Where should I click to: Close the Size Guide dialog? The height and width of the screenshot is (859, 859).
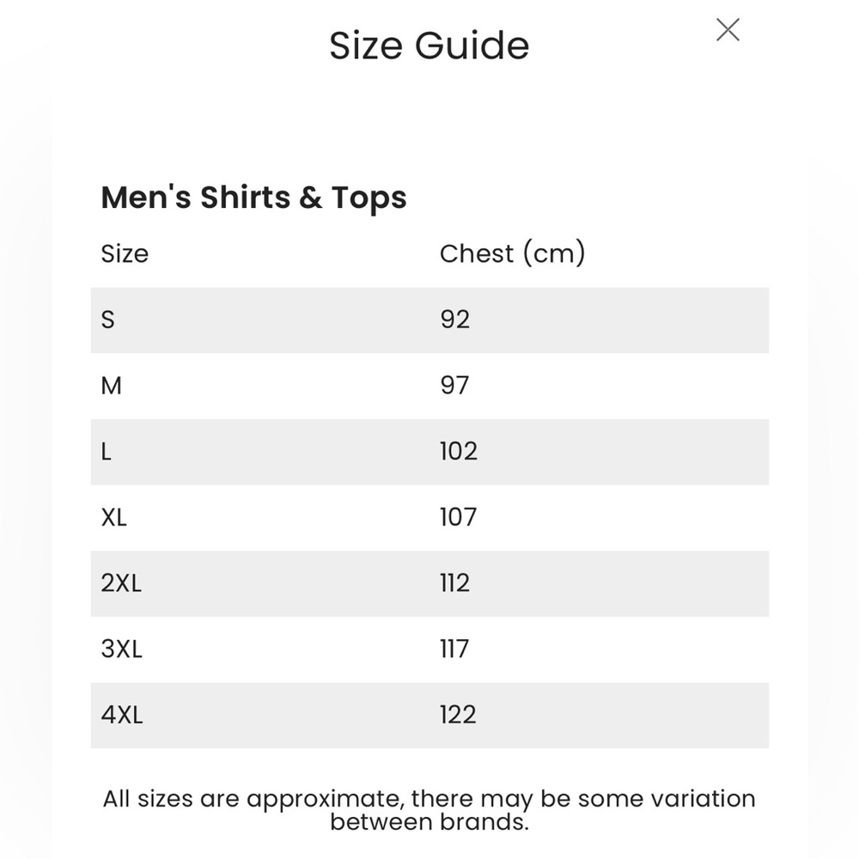coord(728,29)
